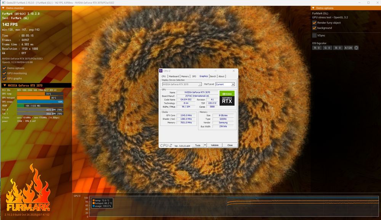Click the A:128 alpha value field
381x220 pixels.
348,48
